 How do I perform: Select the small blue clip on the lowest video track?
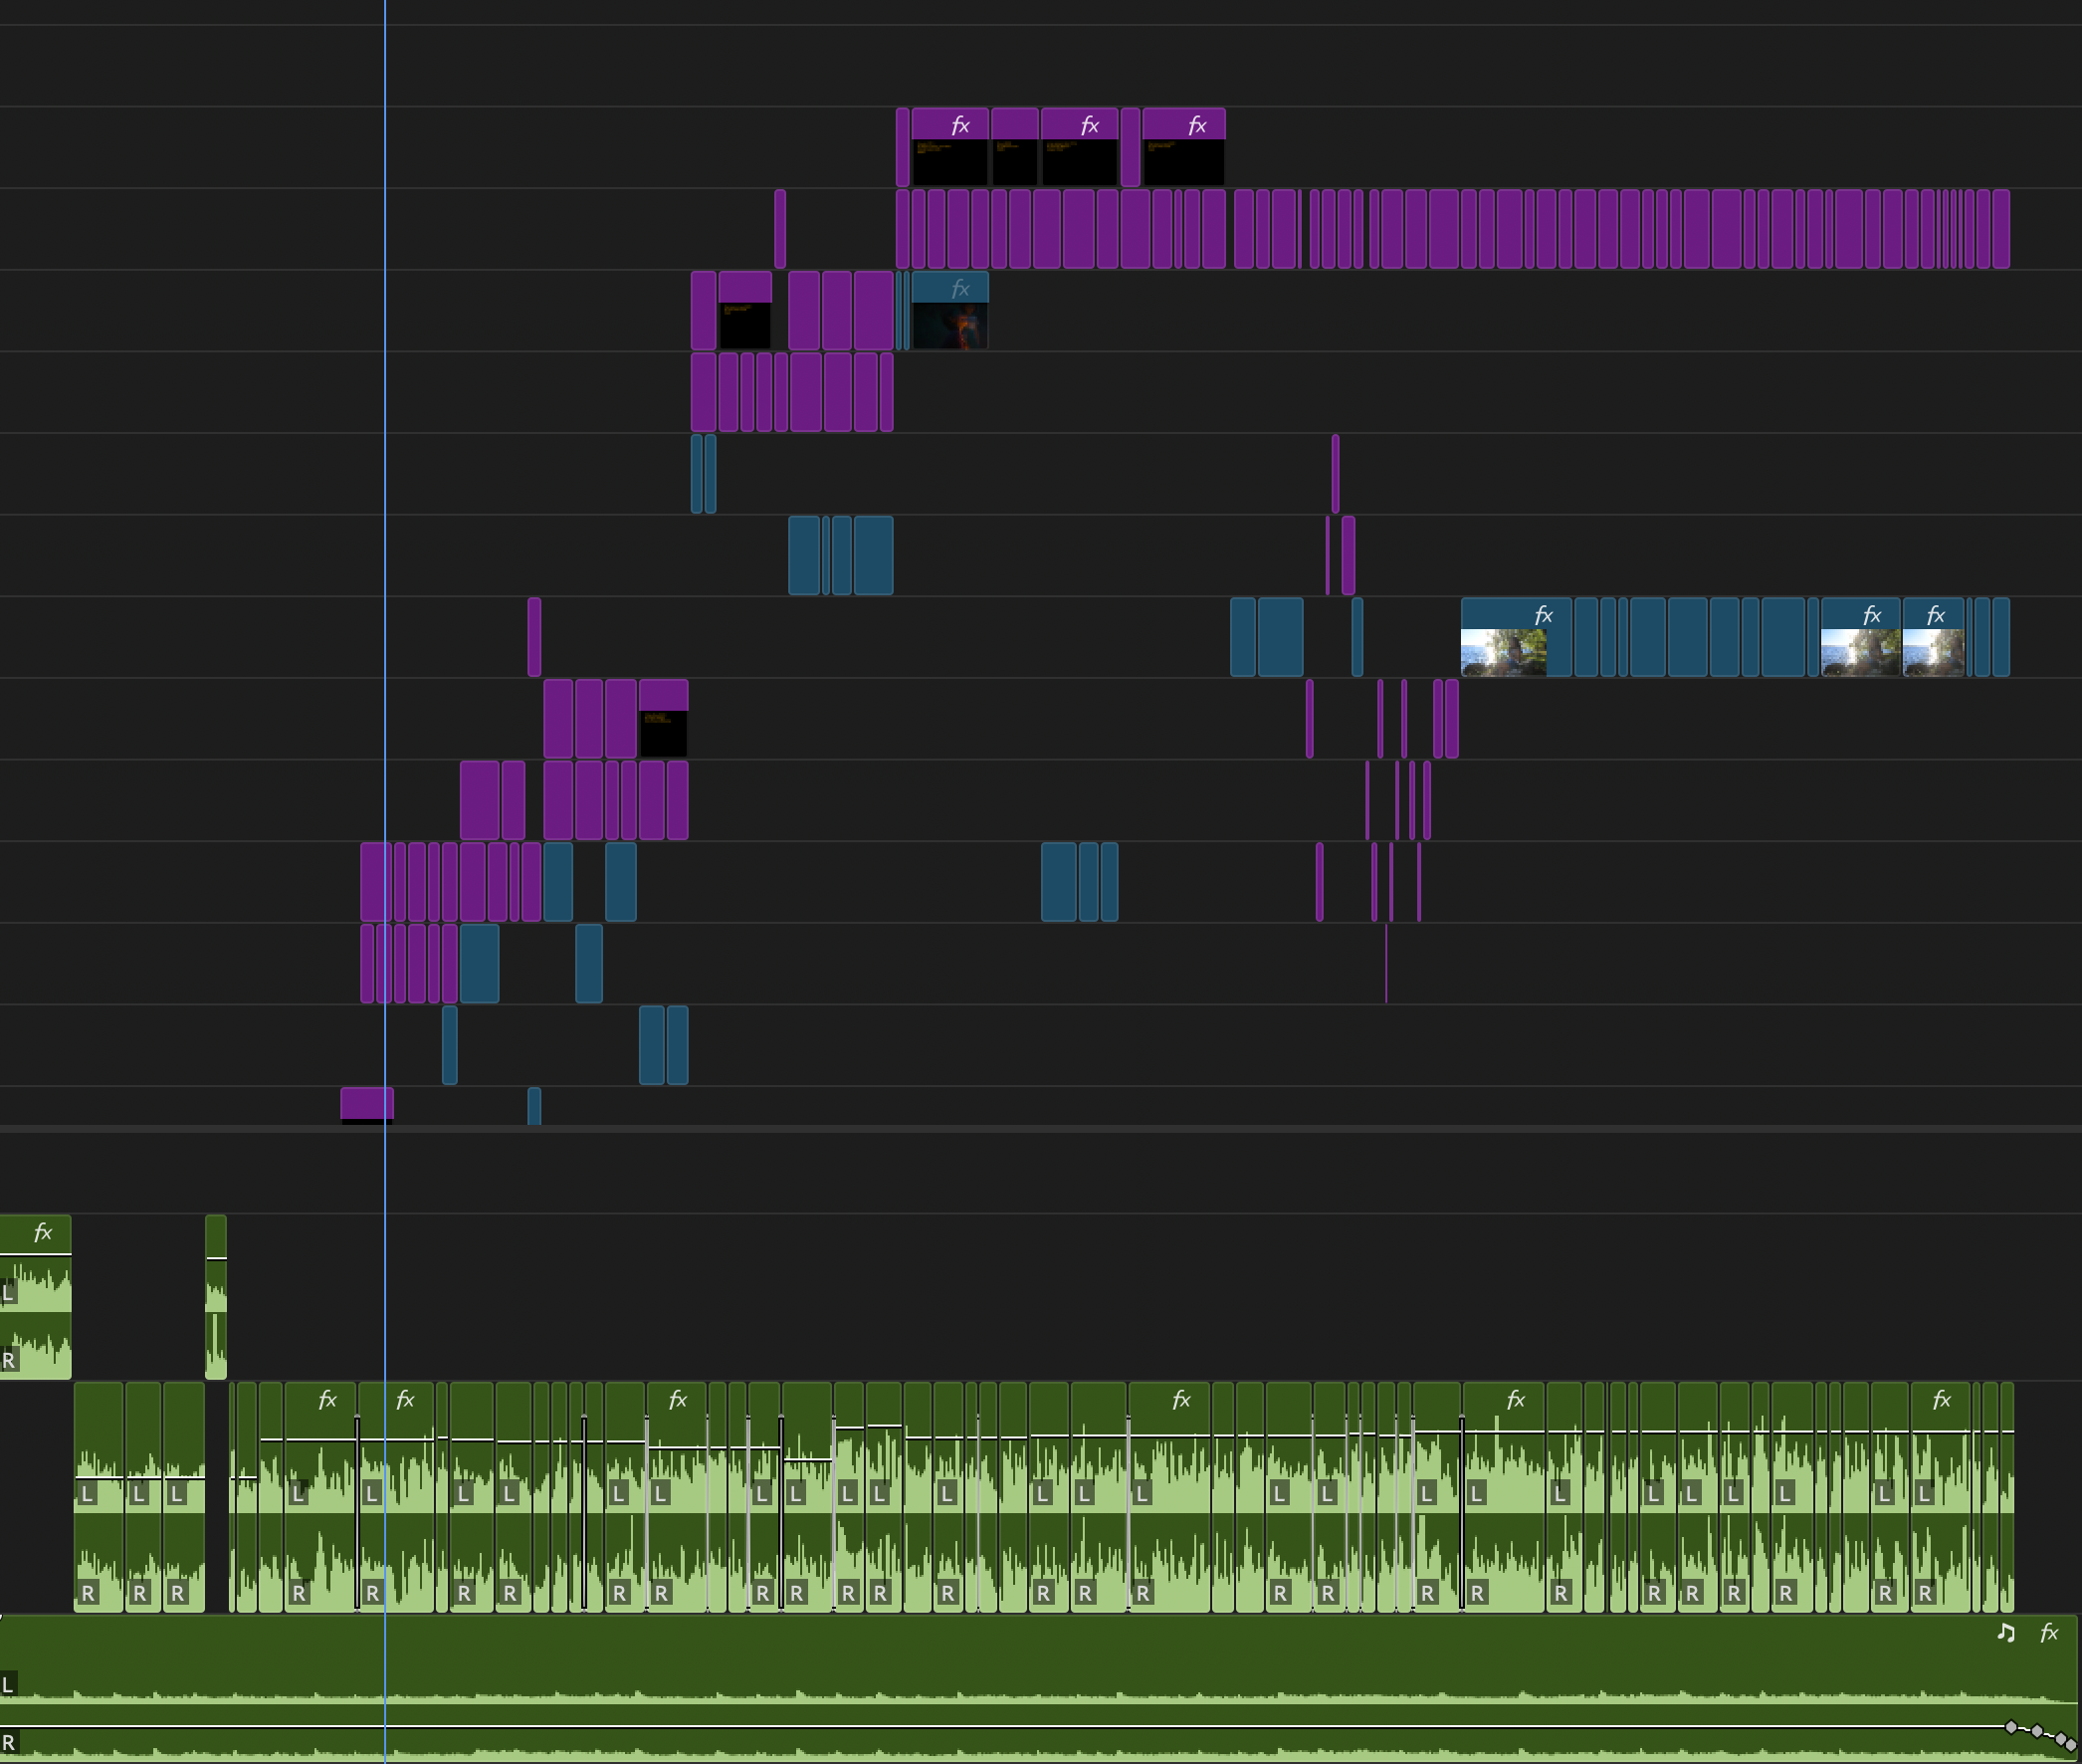(x=533, y=1106)
